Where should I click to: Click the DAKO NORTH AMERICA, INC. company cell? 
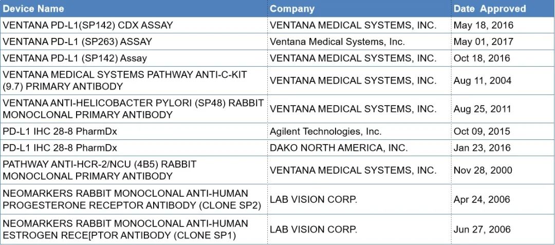[339, 148]
